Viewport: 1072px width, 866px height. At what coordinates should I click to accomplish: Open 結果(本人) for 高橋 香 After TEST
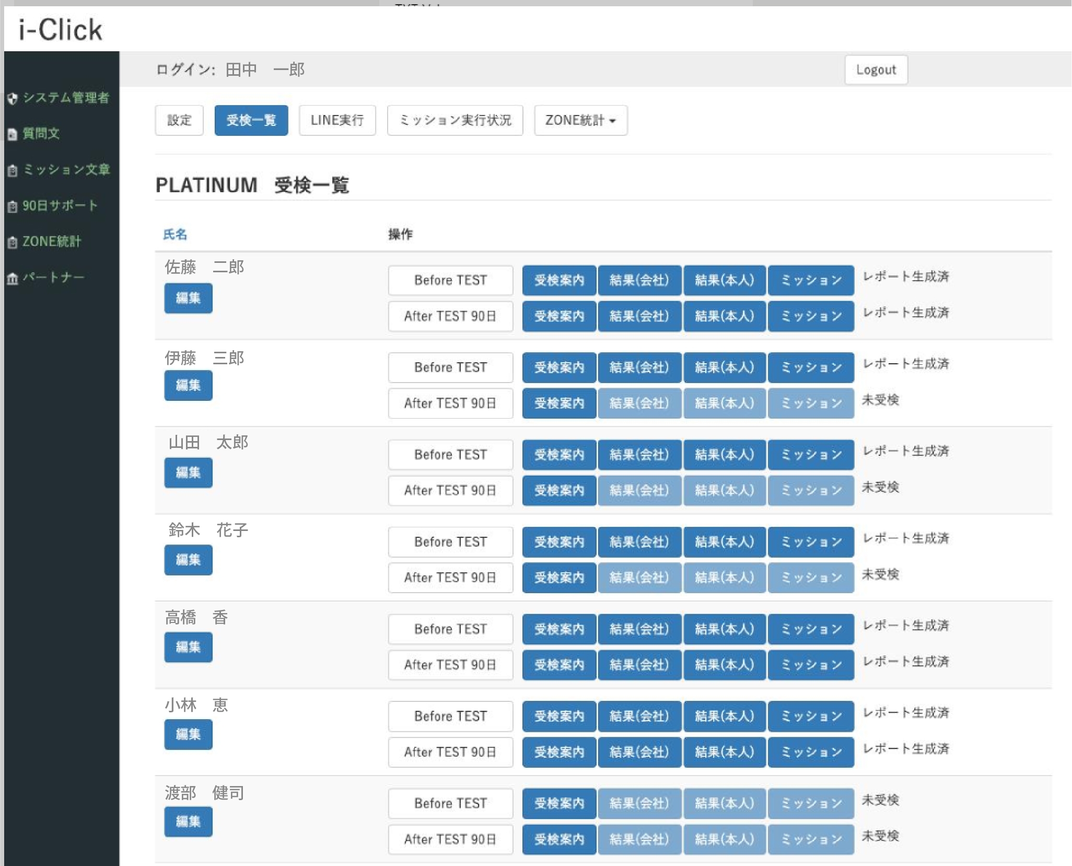tap(725, 665)
